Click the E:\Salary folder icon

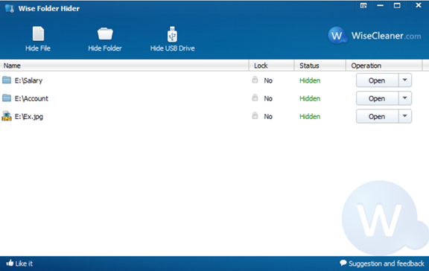7,80
